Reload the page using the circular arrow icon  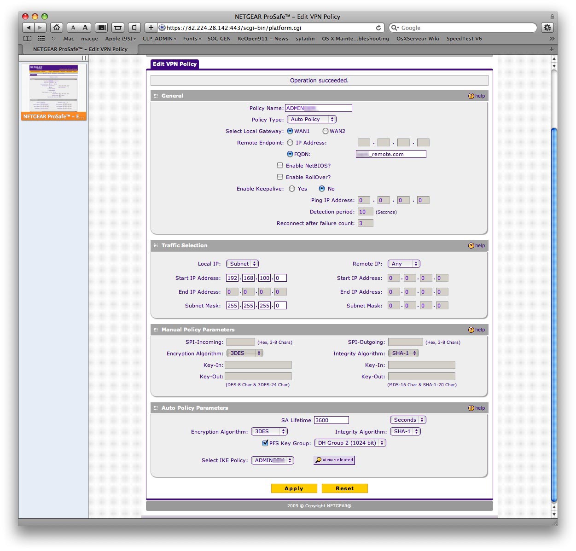(378, 28)
